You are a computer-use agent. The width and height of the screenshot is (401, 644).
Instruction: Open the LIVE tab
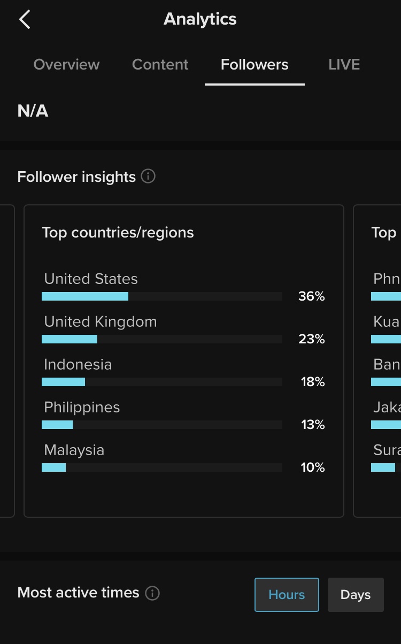tap(344, 65)
